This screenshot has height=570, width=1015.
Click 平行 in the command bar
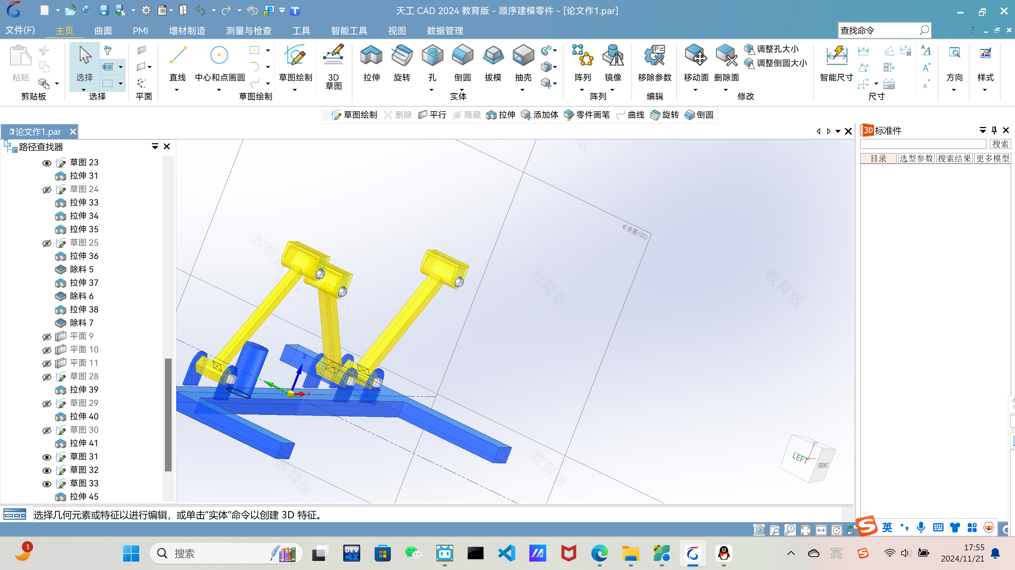pyautogui.click(x=432, y=115)
